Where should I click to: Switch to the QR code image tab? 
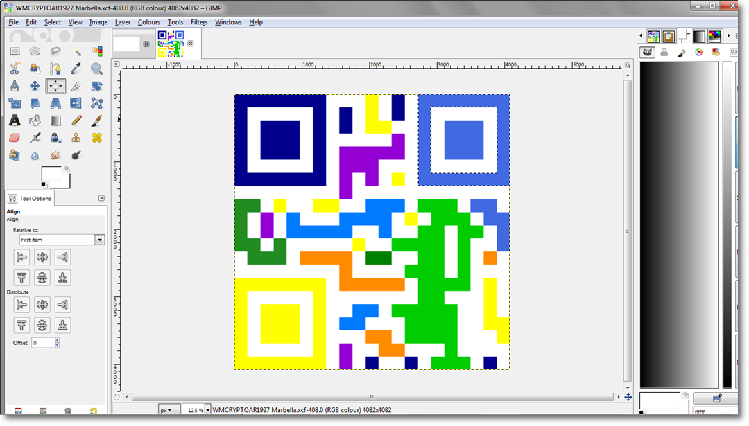pyautogui.click(x=171, y=44)
